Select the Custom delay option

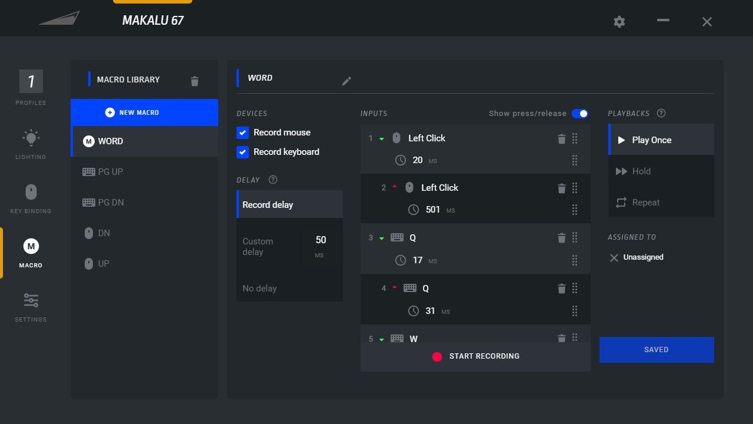(x=289, y=246)
